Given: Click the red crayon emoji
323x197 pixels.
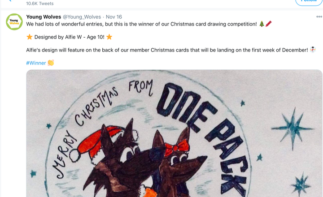Looking at the screenshot, I should 269,24.
